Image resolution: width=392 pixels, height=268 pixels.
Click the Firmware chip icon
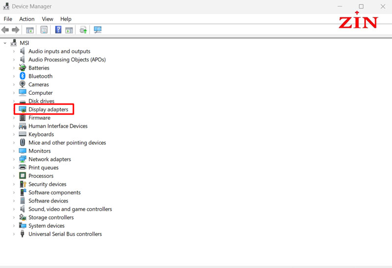click(23, 117)
